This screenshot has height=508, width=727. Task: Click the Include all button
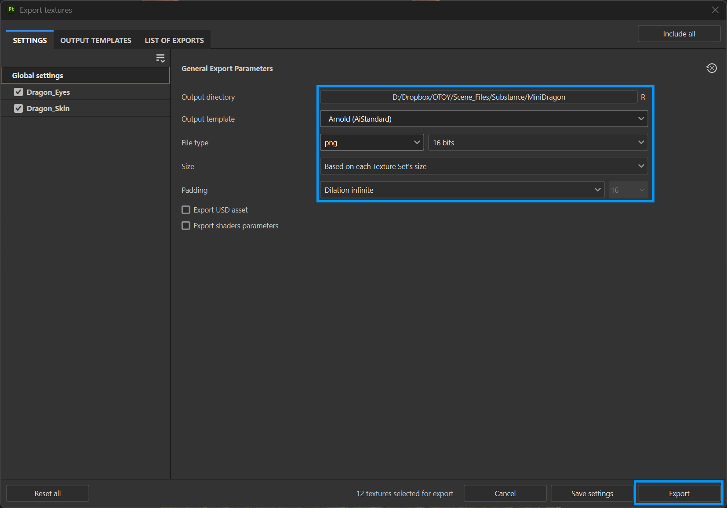(679, 34)
